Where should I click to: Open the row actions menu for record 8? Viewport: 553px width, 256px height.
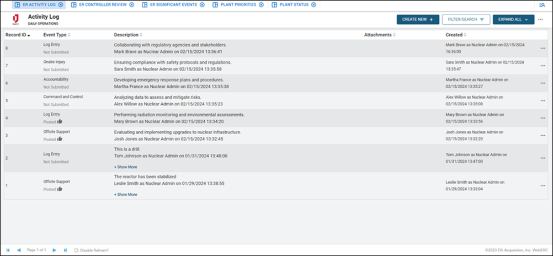(543, 48)
